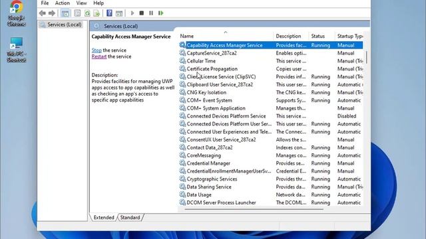426x239 pixels.
Task: Select Connected User Experiences and Tele... row
Action: click(x=271, y=131)
